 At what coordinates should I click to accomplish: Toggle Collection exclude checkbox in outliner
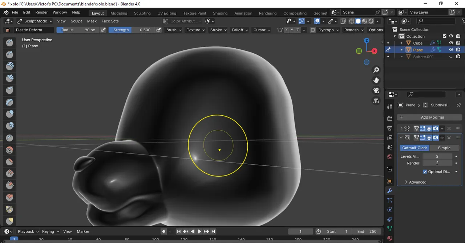445,36
